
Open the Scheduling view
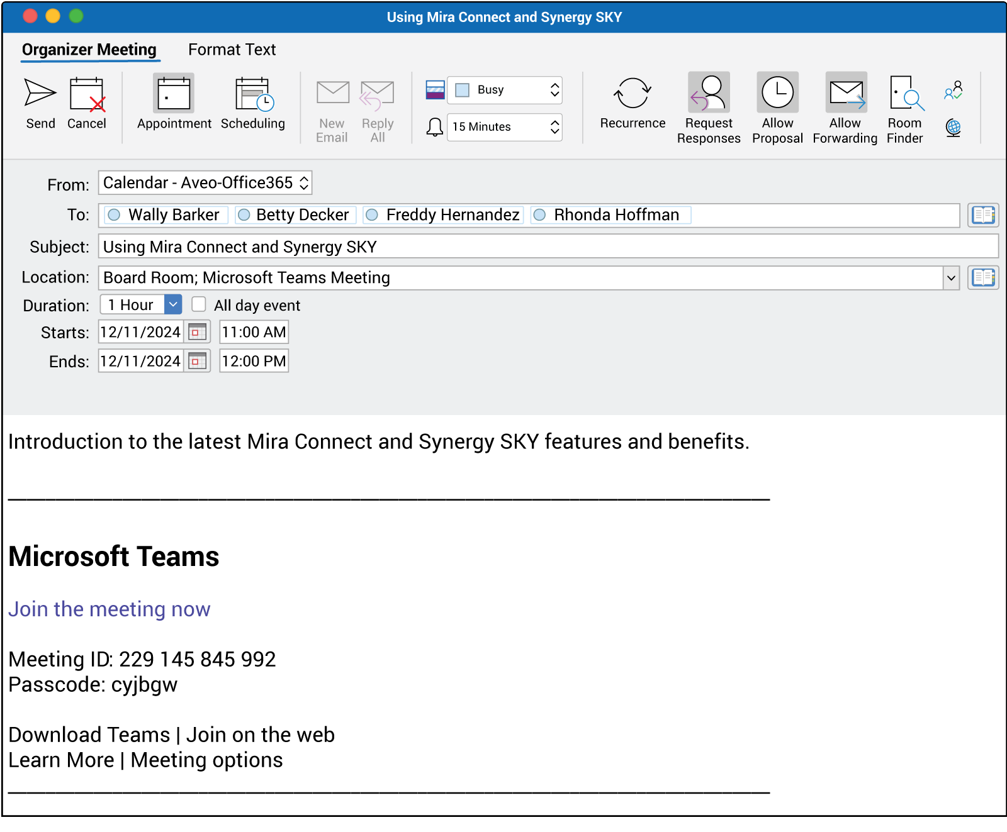tap(253, 94)
